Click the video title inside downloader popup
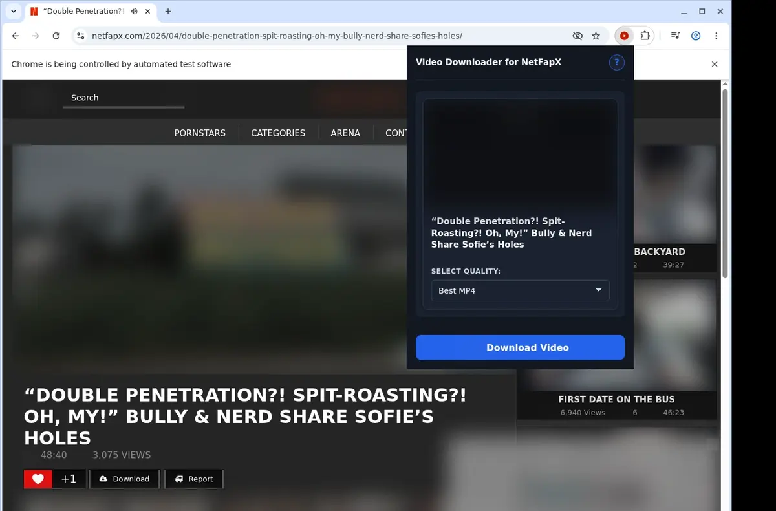The height and width of the screenshot is (511, 776). (512, 233)
